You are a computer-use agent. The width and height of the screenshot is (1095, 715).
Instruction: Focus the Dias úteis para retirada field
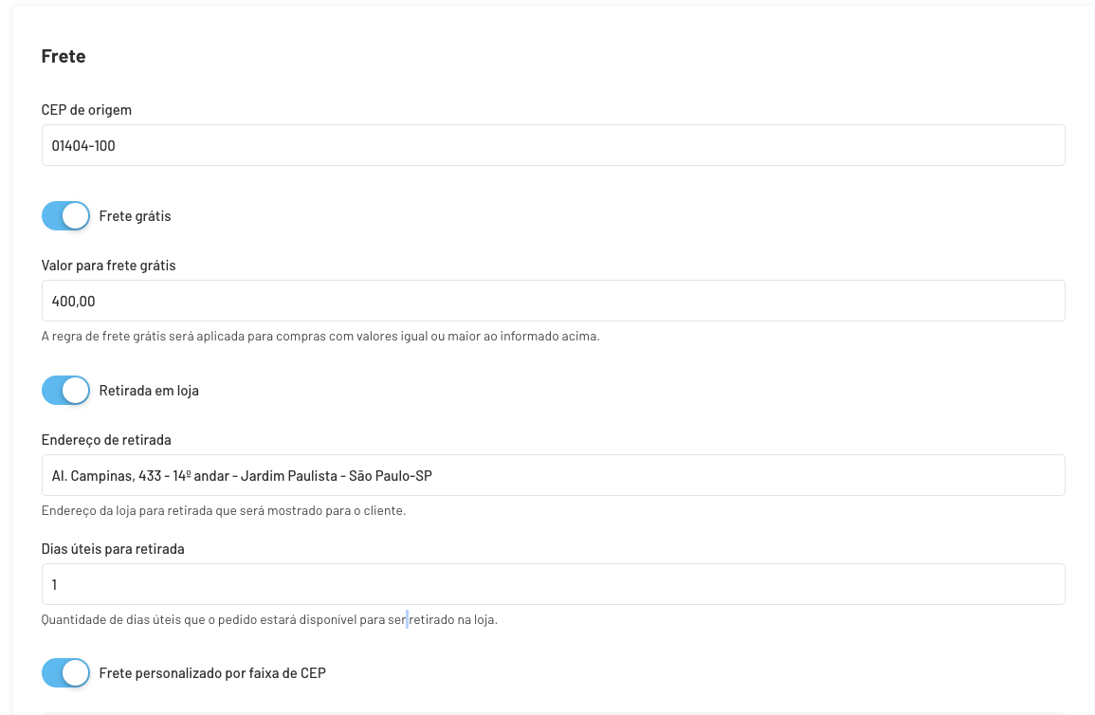[x=553, y=585]
